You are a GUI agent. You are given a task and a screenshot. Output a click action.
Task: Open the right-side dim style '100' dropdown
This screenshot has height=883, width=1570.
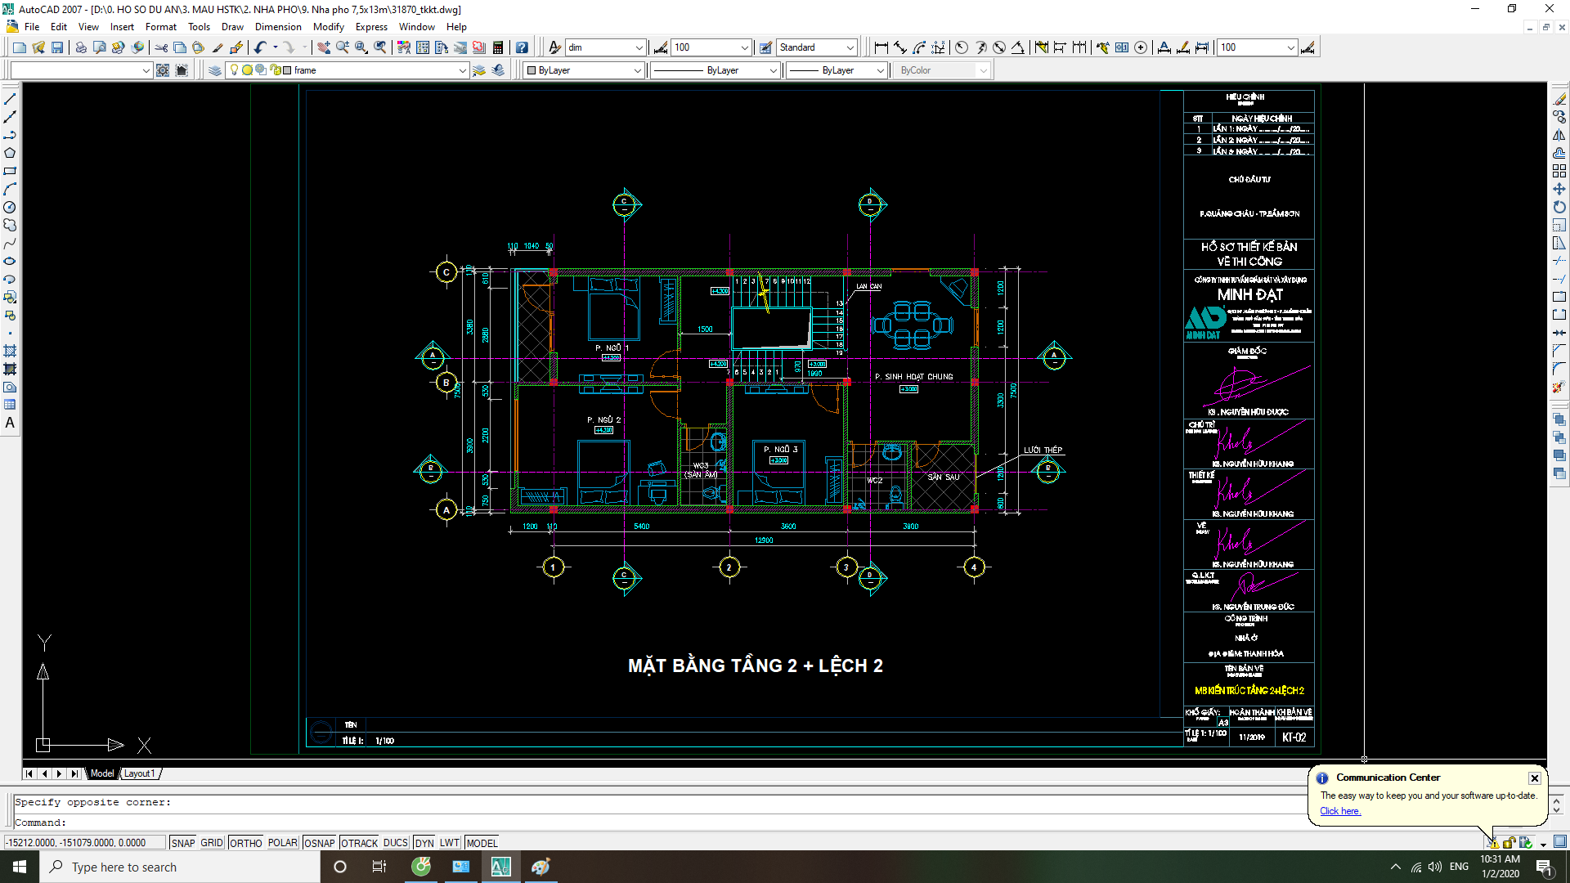(x=1258, y=47)
